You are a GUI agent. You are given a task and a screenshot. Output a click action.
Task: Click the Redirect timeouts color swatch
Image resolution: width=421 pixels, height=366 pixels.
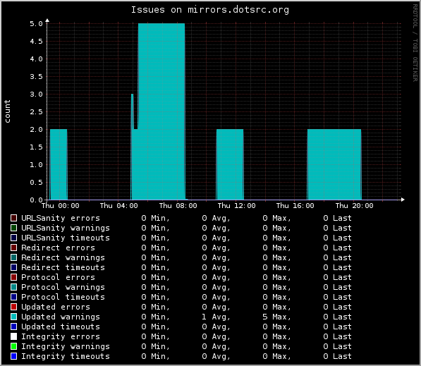[13, 267]
